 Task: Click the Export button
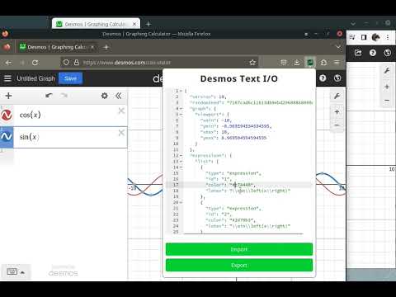tap(239, 265)
